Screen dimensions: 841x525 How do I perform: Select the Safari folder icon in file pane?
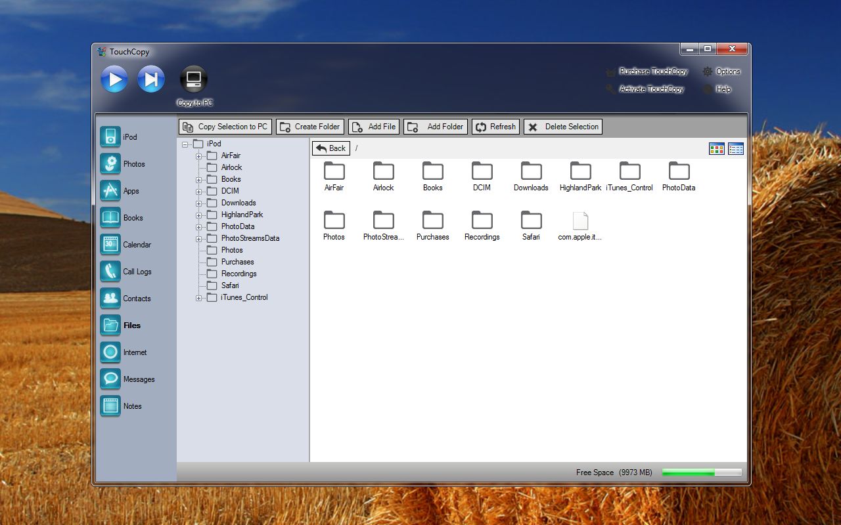click(532, 220)
